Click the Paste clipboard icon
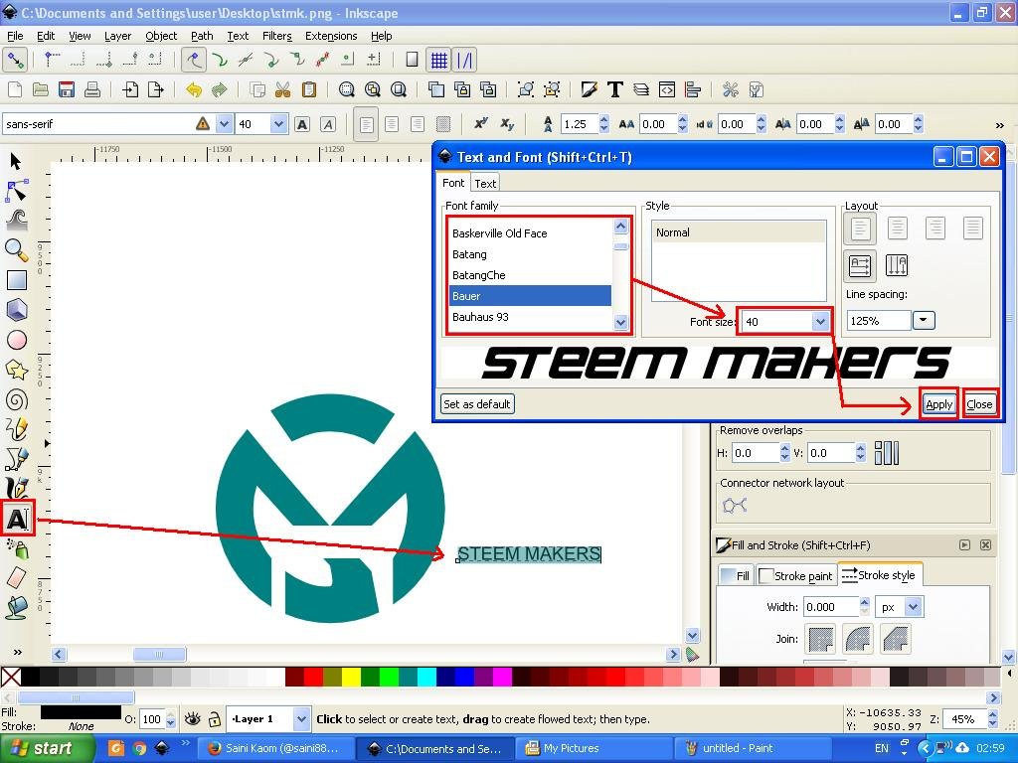Viewport: 1018px width, 763px height. [x=309, y=89]
